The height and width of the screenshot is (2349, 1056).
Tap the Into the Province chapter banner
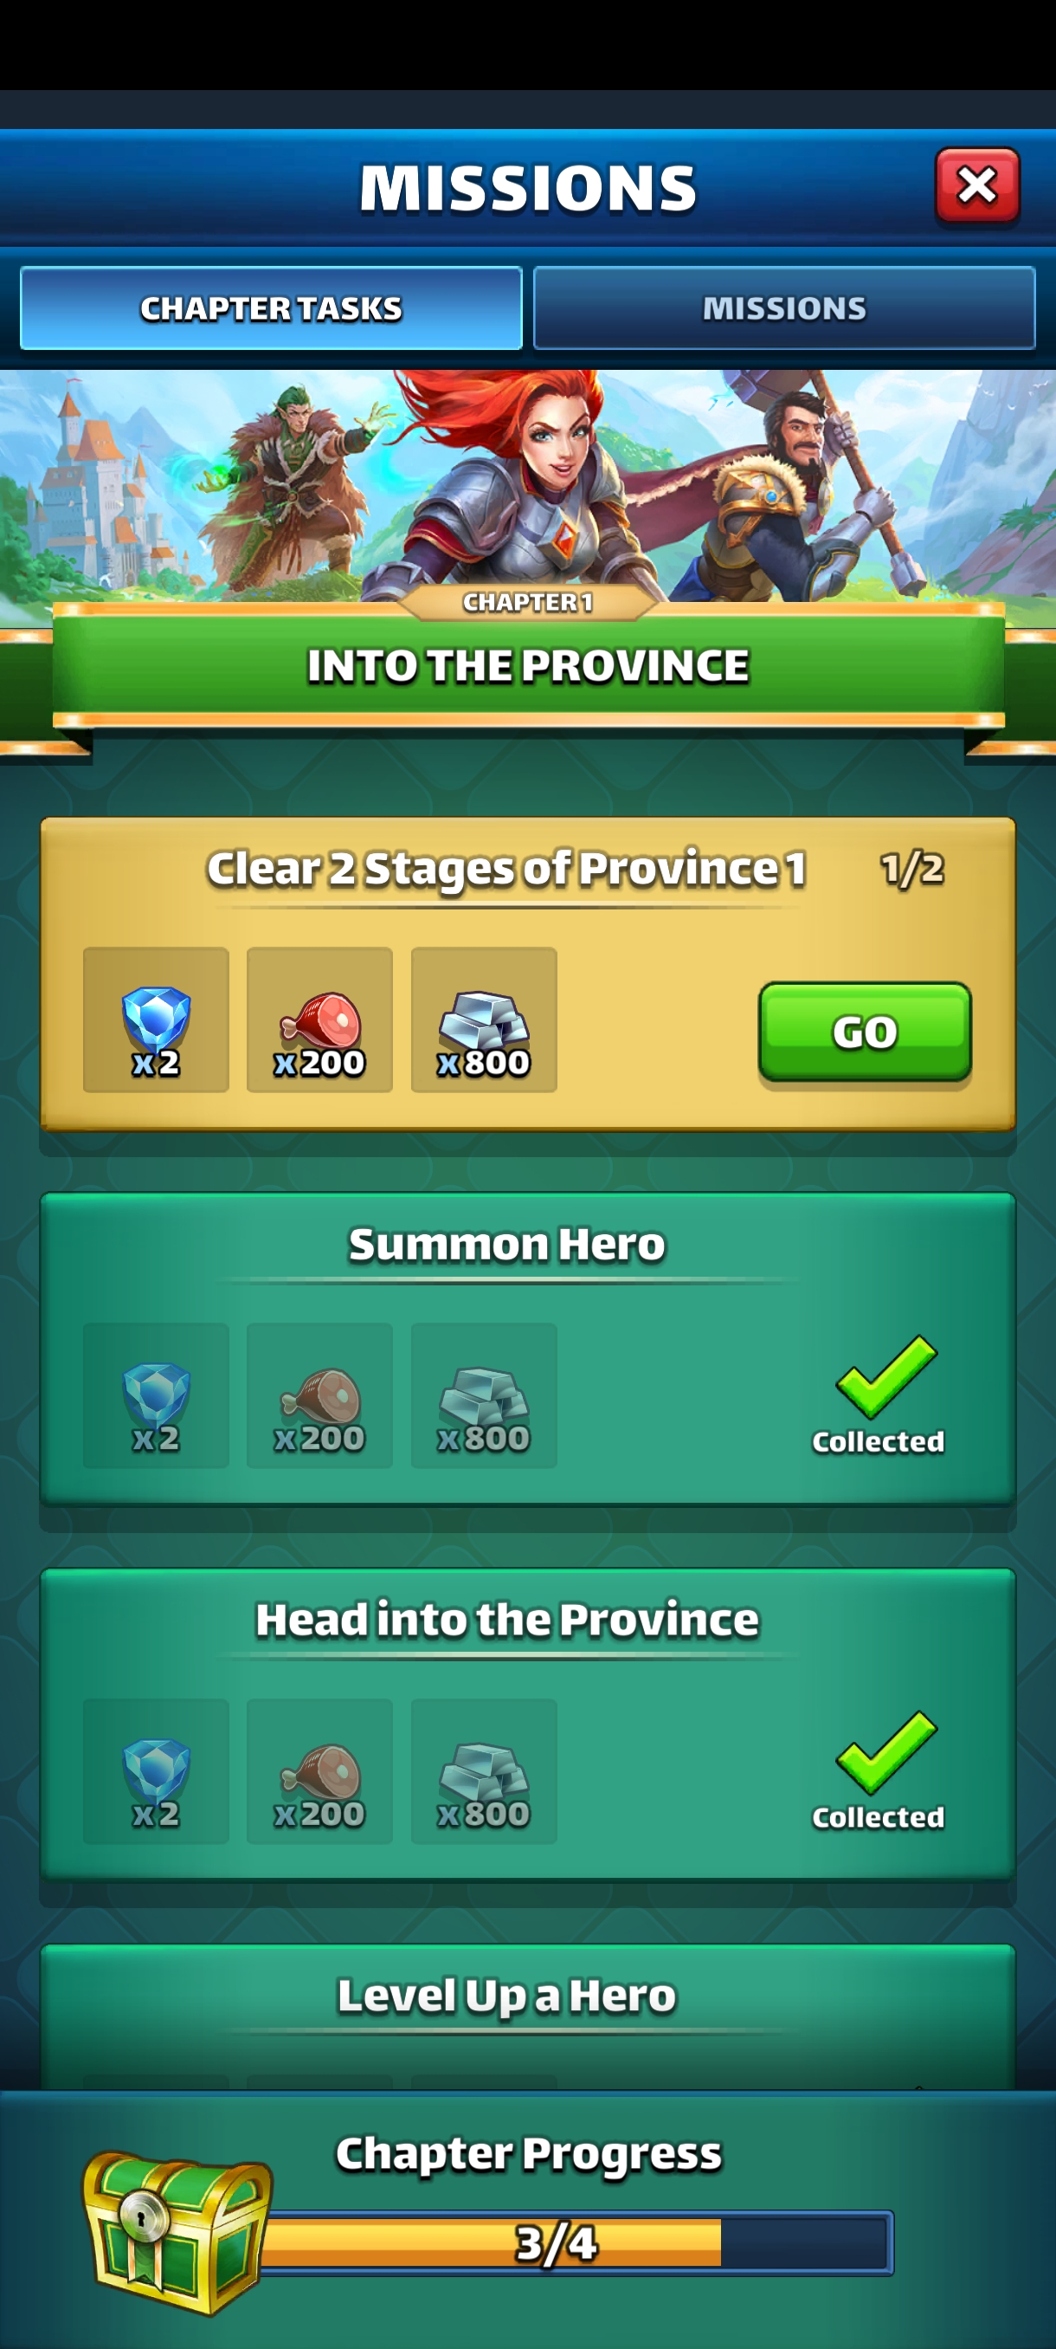click(527, 664)
